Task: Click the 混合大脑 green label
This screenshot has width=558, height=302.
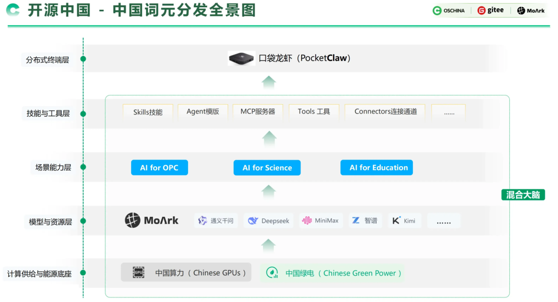Action: [523, 195]
